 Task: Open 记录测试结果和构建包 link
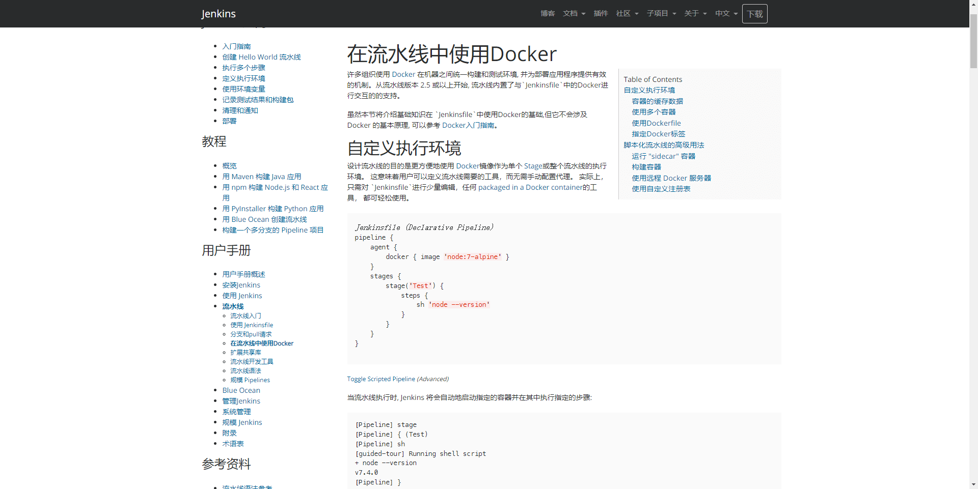258,100
